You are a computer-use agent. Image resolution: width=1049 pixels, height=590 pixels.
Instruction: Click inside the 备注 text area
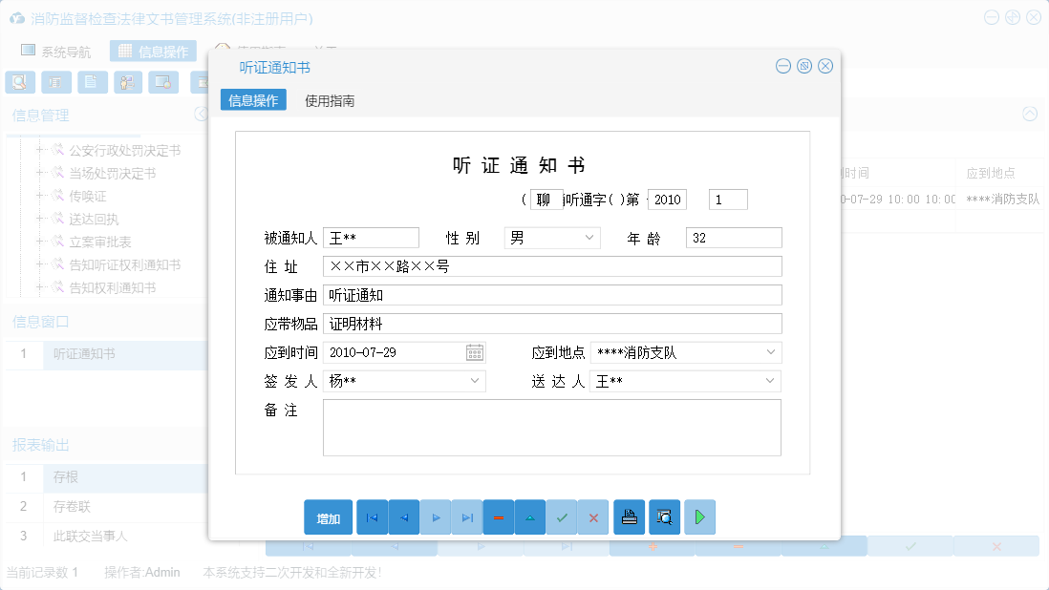[552, 427]
